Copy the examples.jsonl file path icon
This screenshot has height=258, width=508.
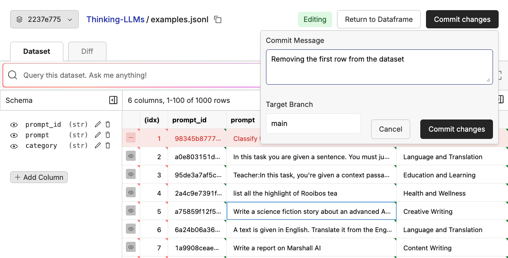click(x=218, y=19)
